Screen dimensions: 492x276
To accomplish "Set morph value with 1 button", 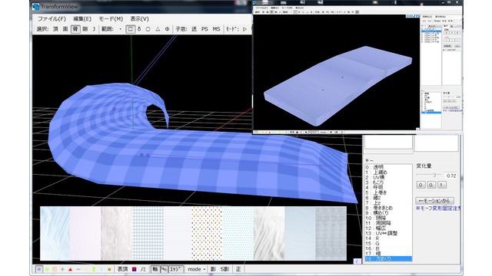I will [x=441, y=185].
